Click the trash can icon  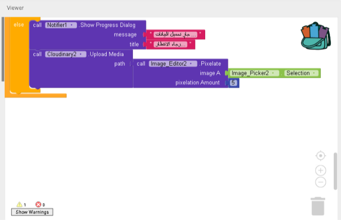[318, 206]
